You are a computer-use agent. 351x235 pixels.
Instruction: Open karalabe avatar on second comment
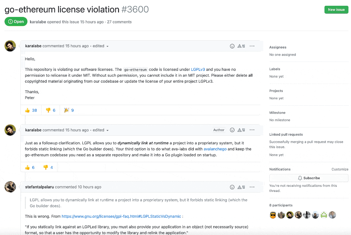tap(10, 130)
